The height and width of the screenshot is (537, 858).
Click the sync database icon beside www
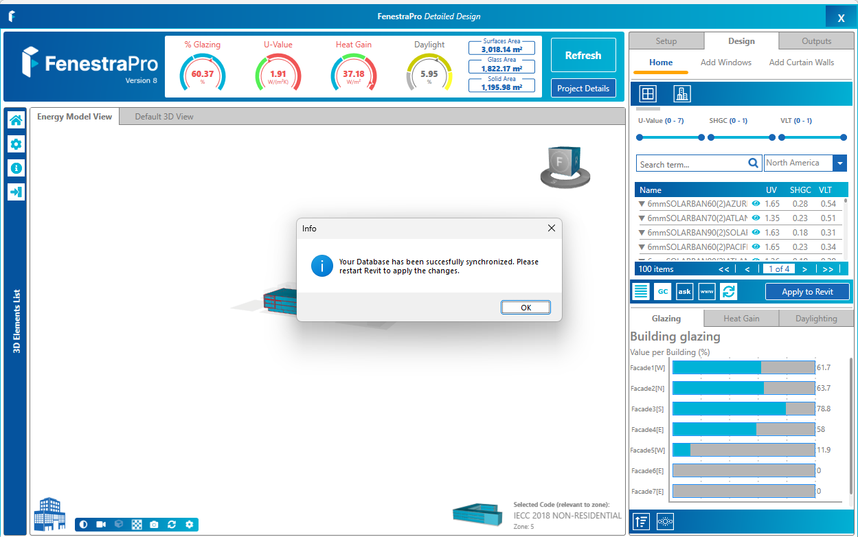729,291
